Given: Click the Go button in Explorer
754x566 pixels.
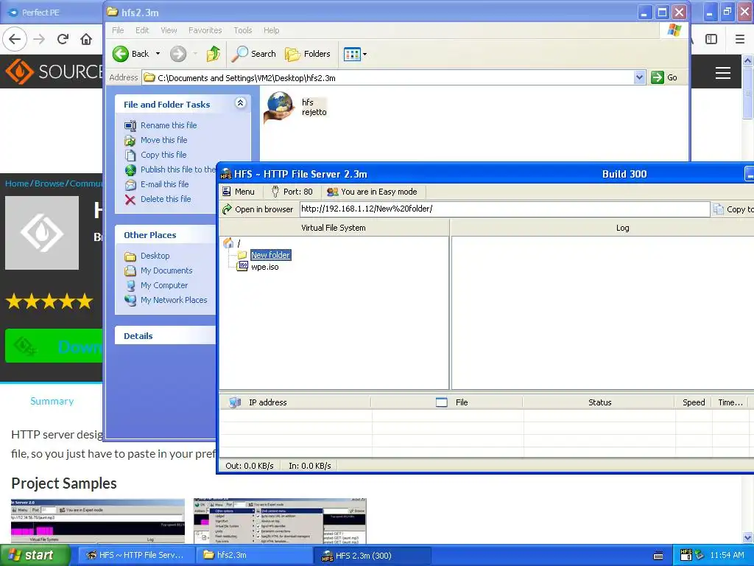Looking at the screenshot, I should [x=665, y=77].
